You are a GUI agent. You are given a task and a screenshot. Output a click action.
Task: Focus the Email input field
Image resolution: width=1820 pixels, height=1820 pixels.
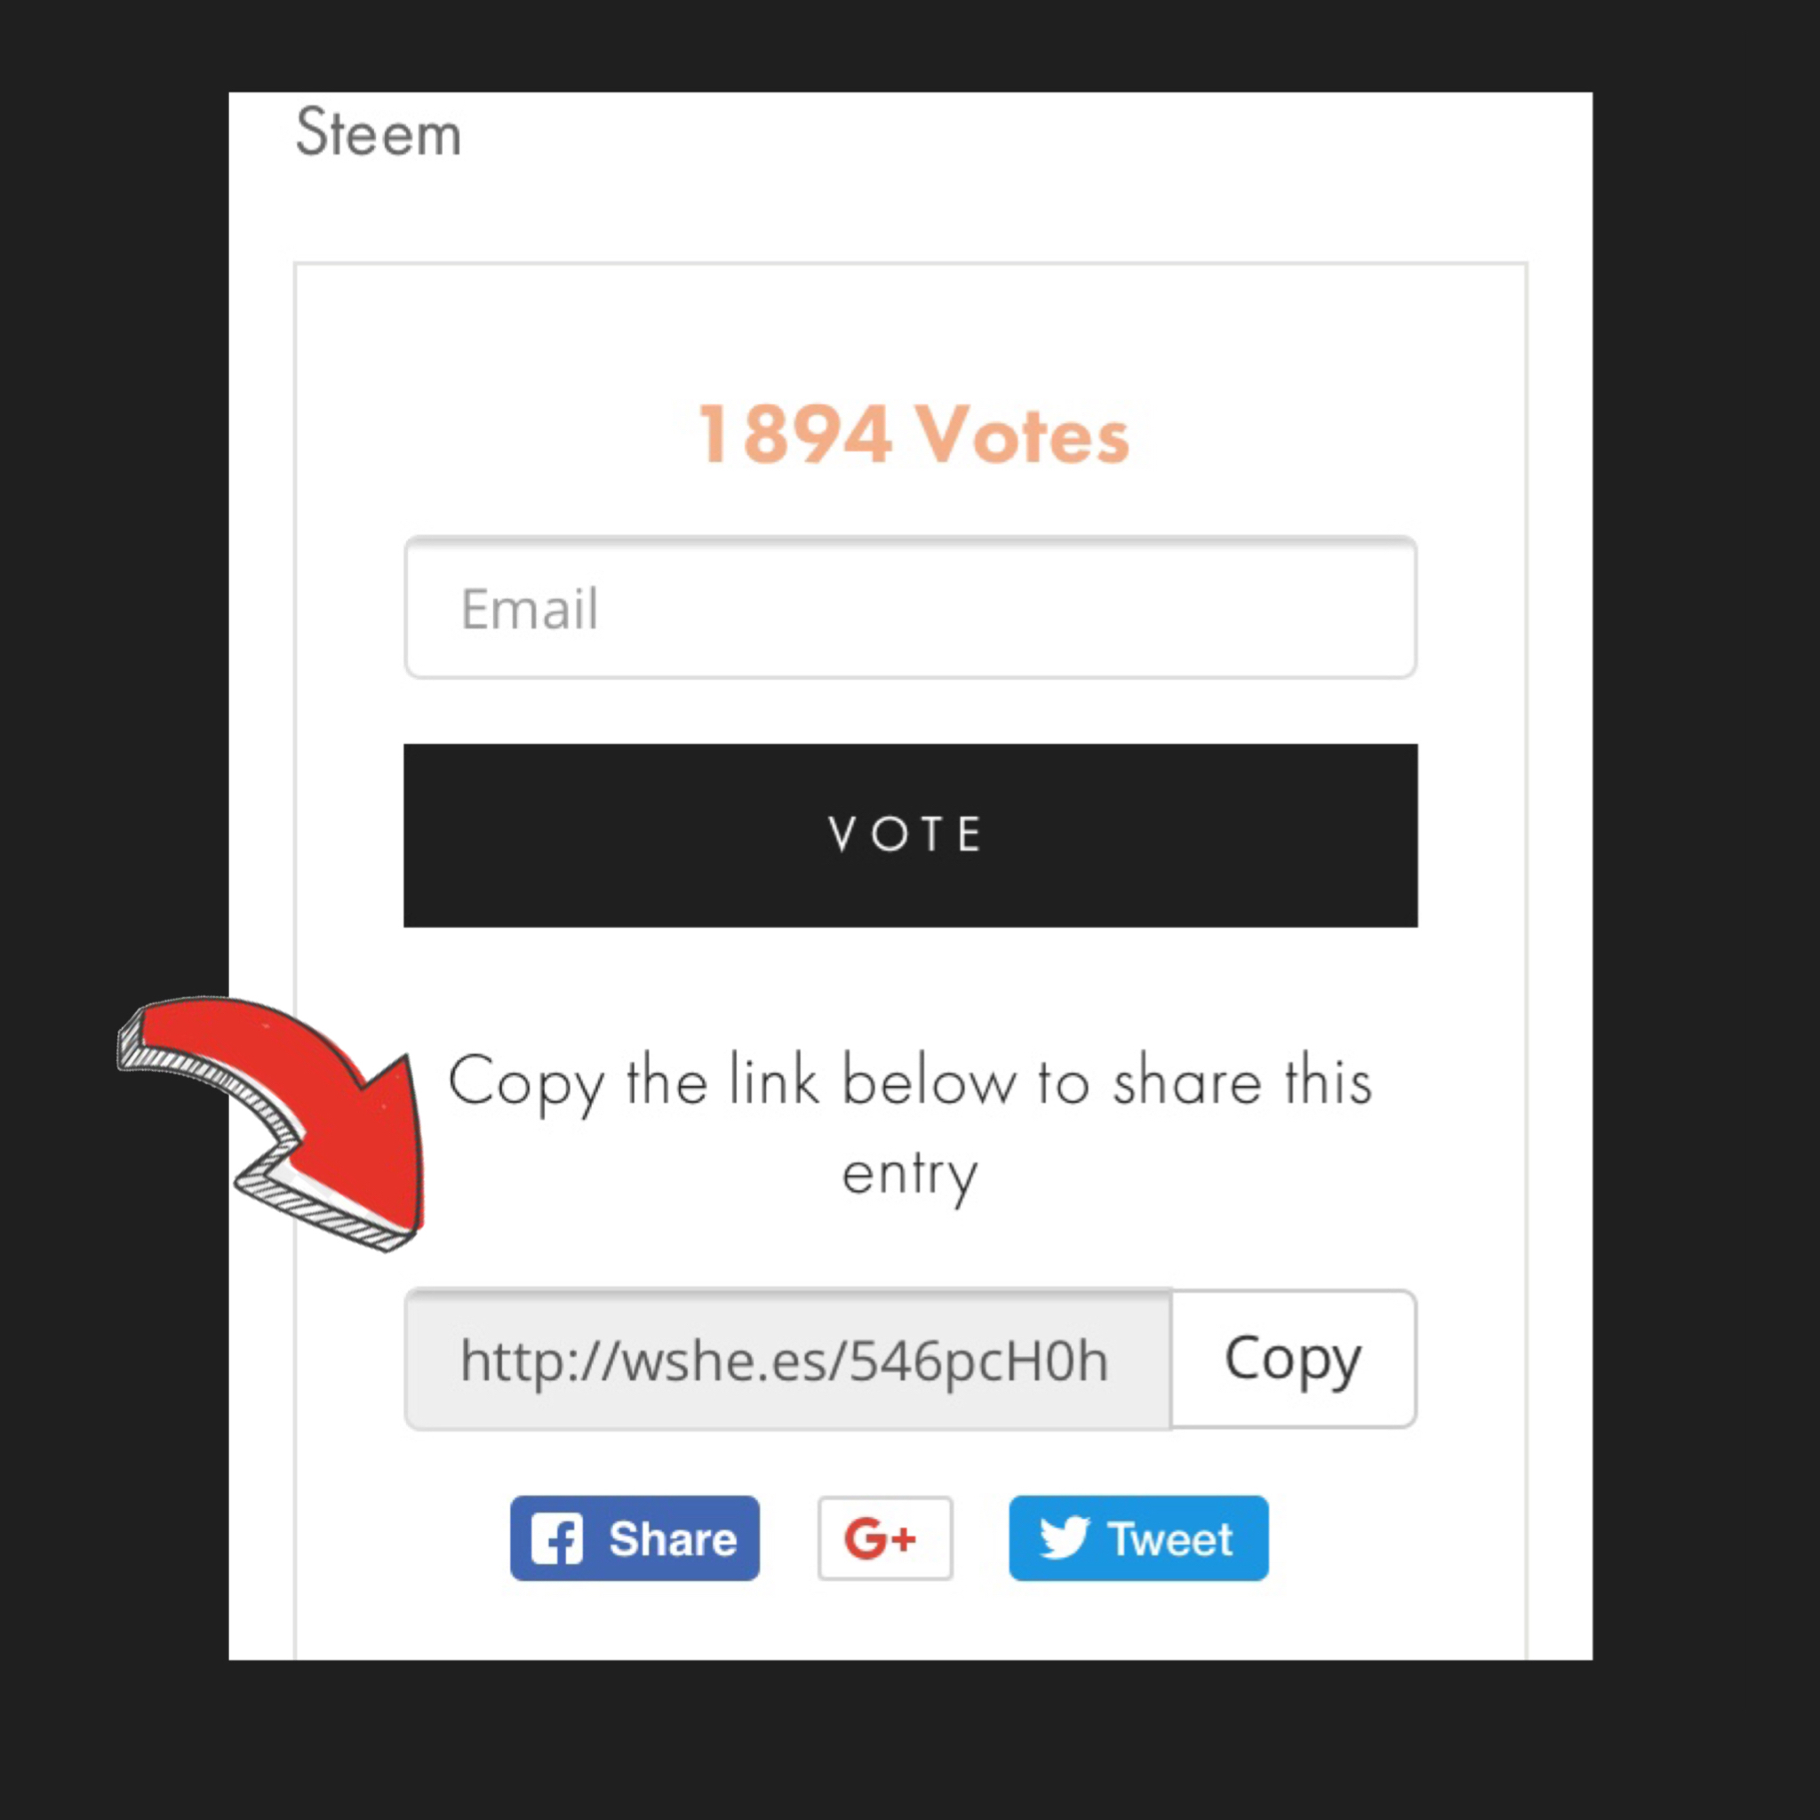910,608
